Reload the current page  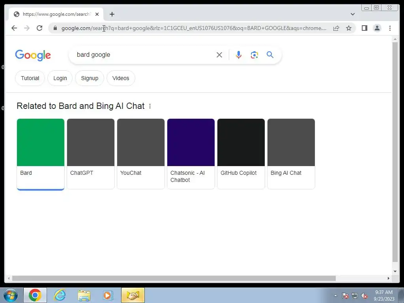click(x=39, y=28)
